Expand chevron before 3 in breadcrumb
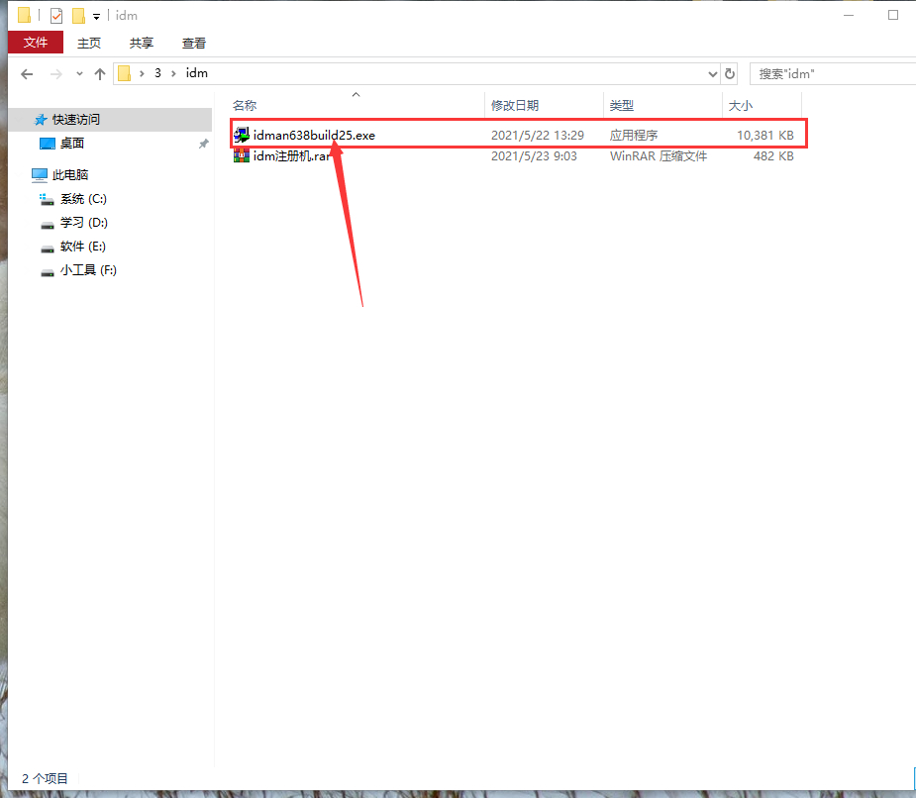This screenshot has width=916, height=798. coord(142,73)
